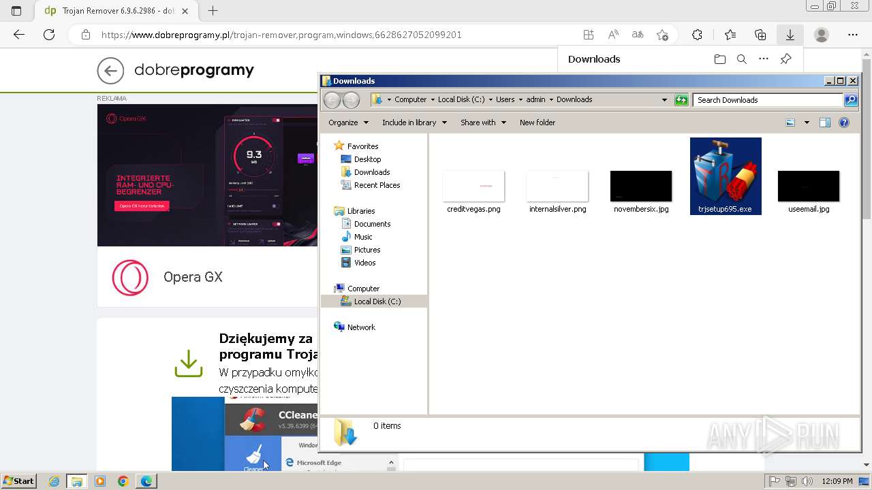Open the Favorites list icon in Edge toolbar
Image resolution: width=872 pixels, height=490 pixels.
730,35
